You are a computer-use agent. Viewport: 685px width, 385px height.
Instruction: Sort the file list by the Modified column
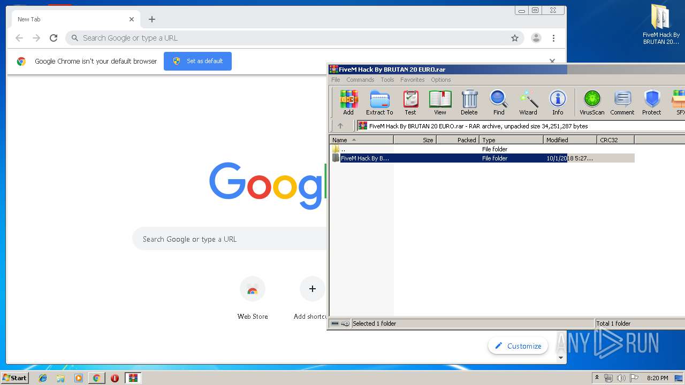tap(570, 140)
